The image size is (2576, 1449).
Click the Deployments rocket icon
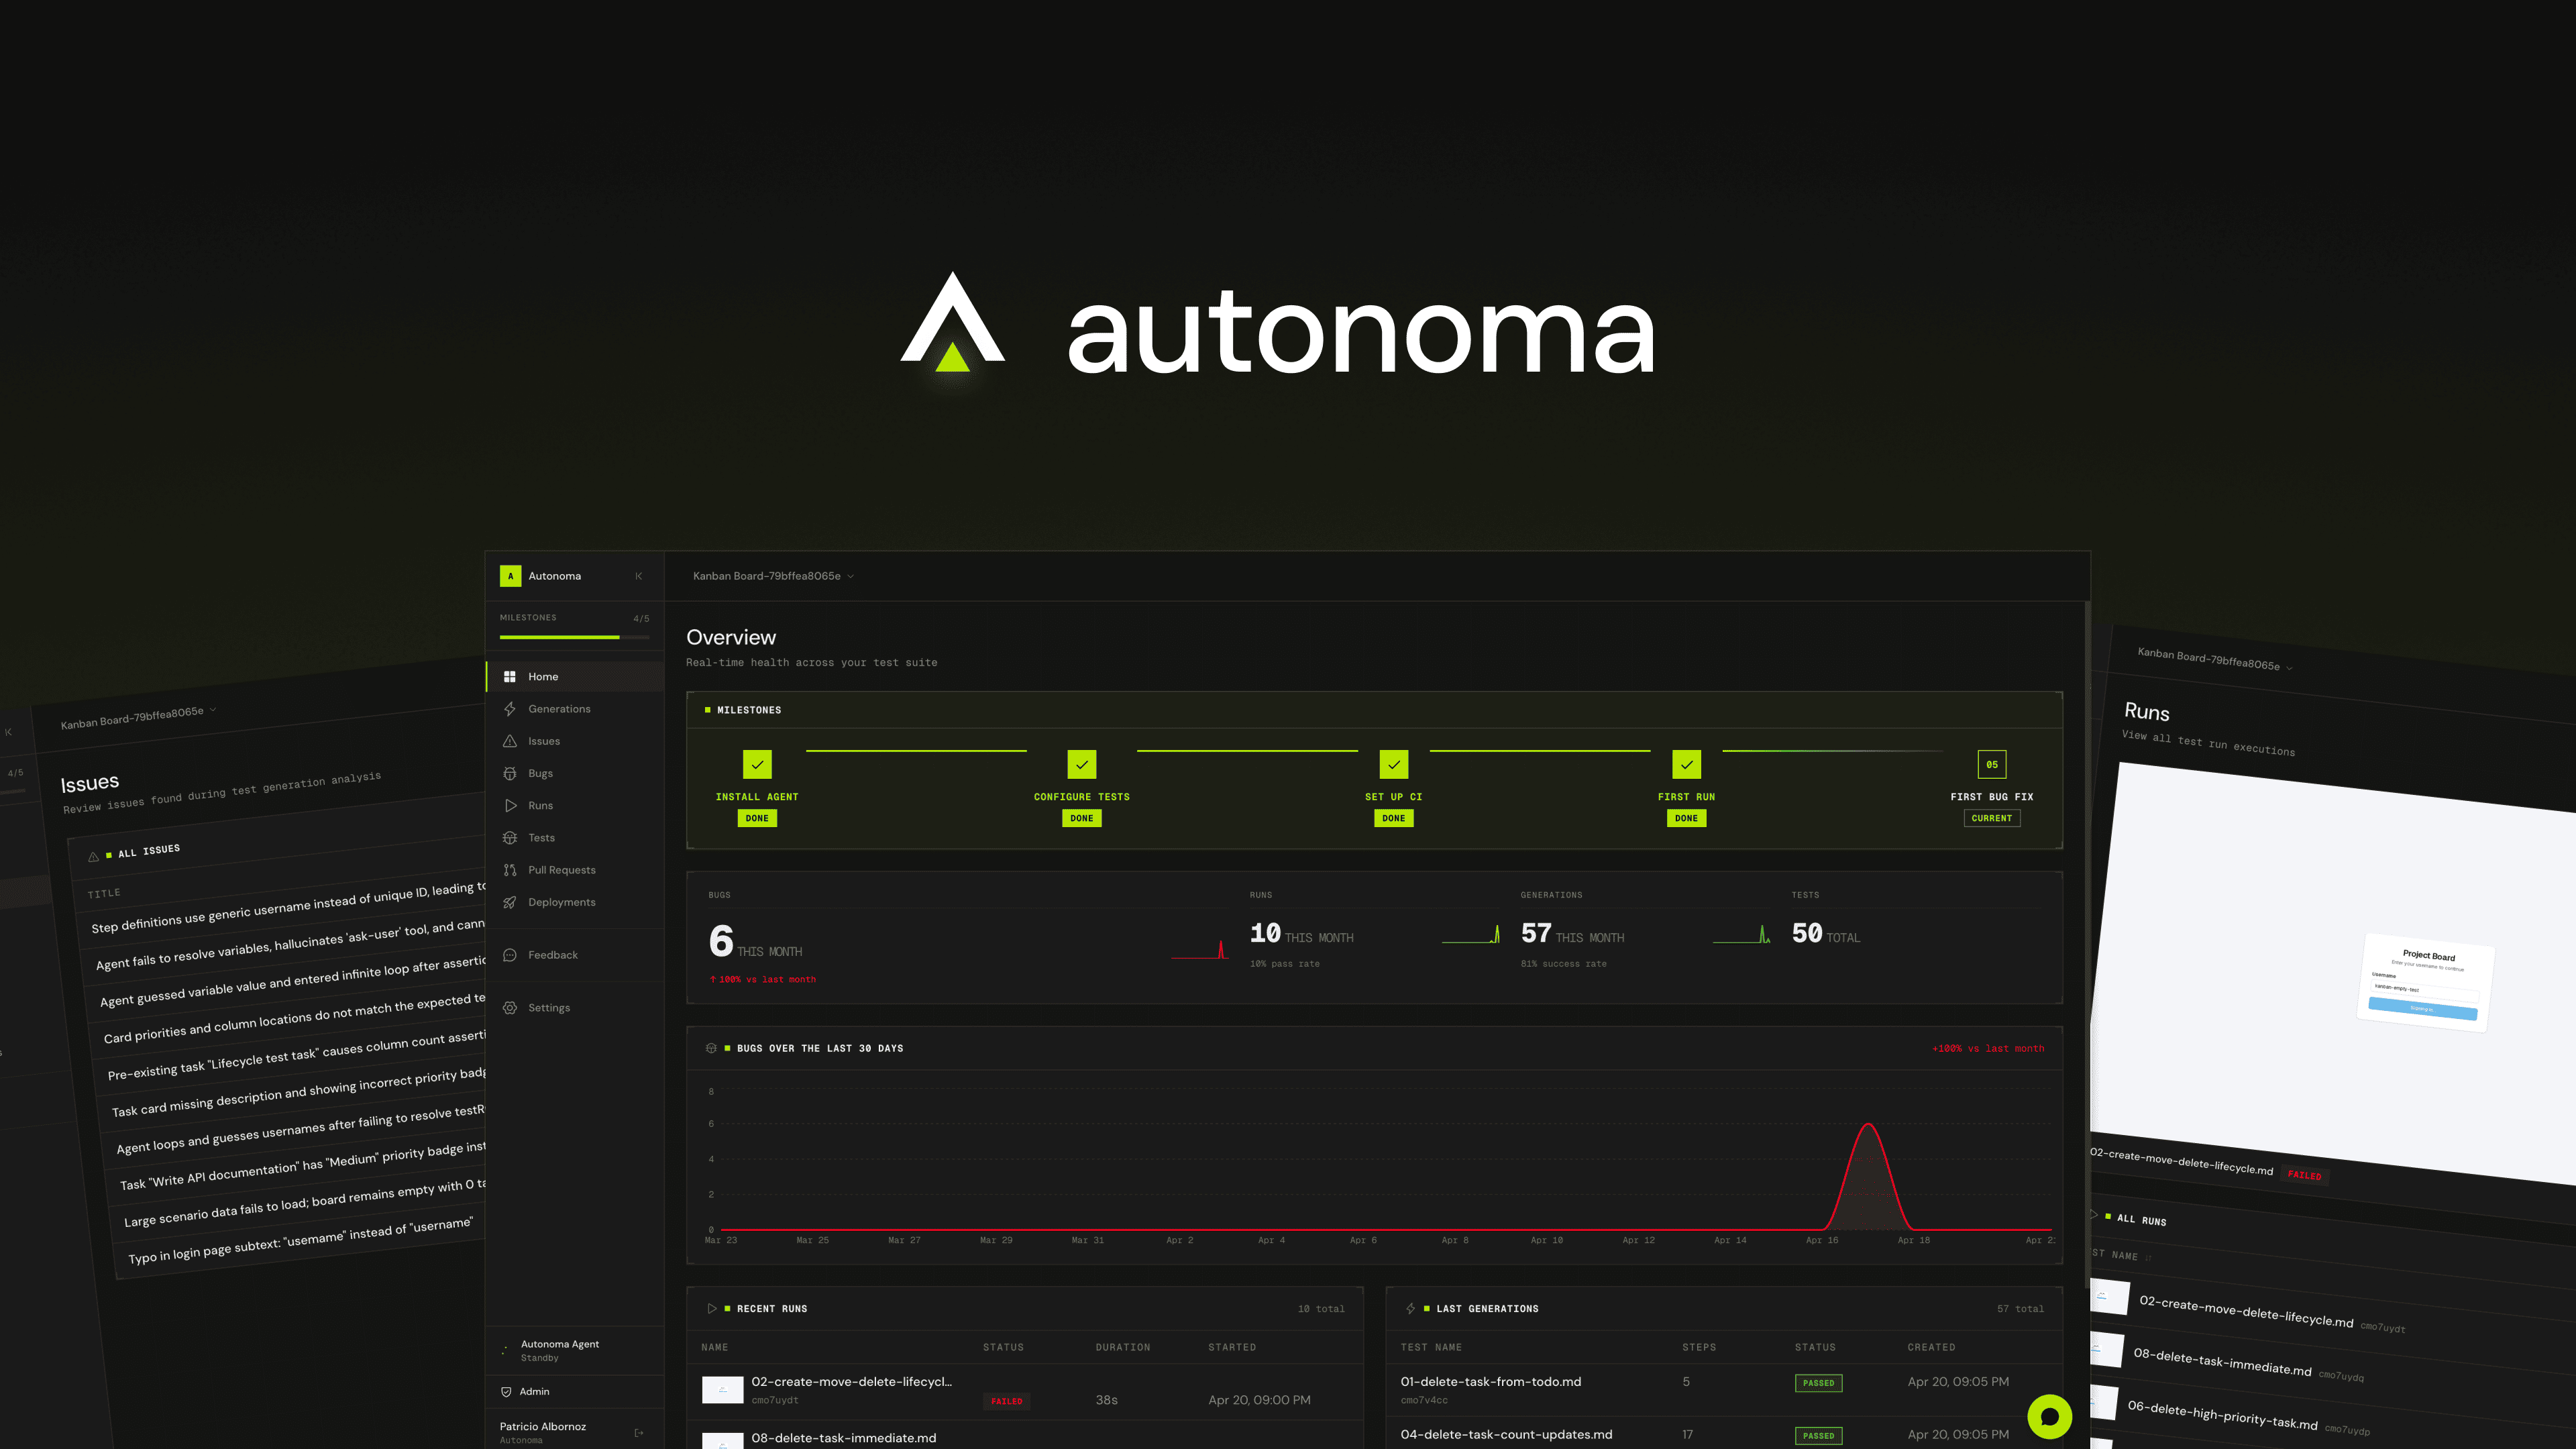[x=510, y=902]
